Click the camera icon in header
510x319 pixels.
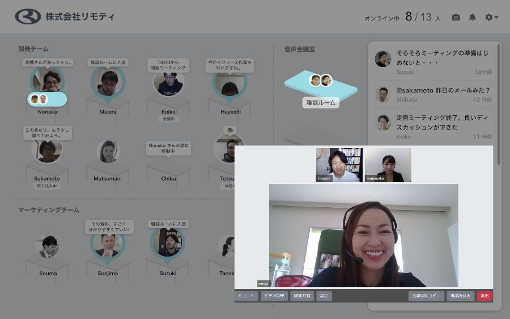[456, 18]
